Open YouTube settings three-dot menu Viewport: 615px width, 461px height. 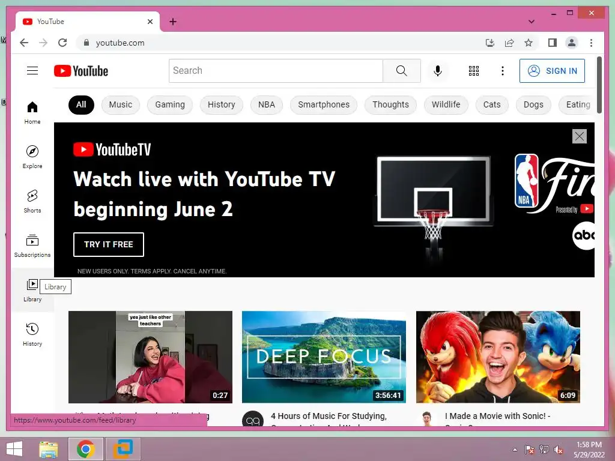[503, 71]
